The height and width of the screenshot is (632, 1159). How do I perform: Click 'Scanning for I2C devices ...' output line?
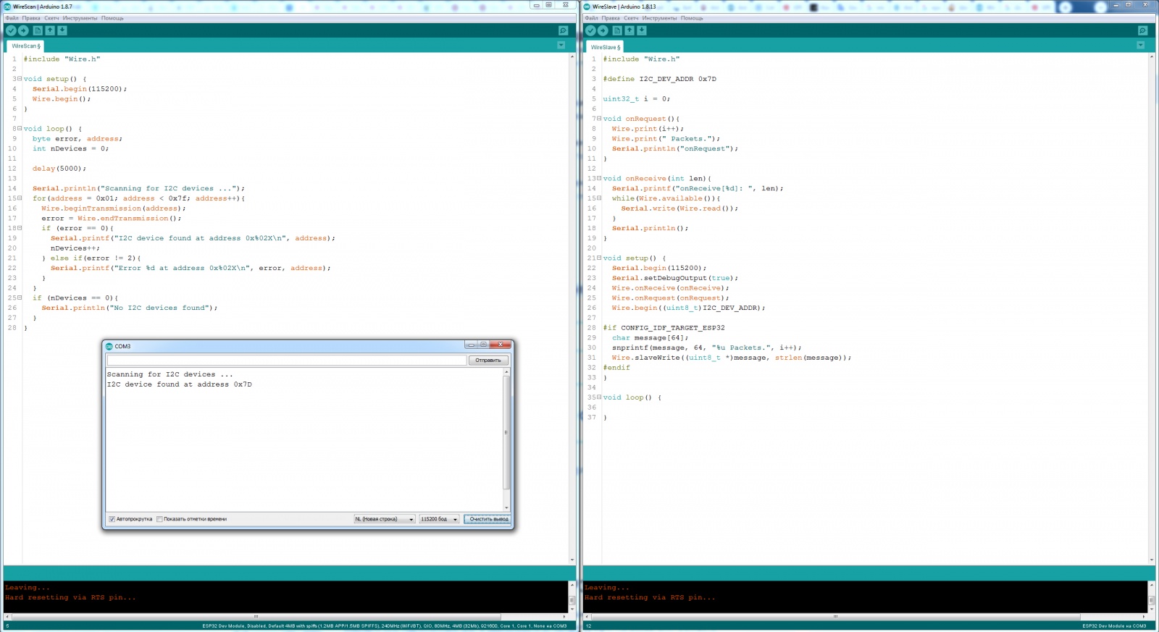pyautogui.click(x=170, y=374)
